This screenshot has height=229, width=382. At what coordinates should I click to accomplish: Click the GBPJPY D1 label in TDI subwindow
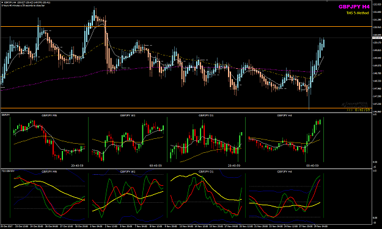[206, 172]
